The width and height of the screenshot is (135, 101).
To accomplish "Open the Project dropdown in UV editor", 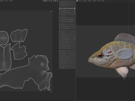I will click(47, 1).
